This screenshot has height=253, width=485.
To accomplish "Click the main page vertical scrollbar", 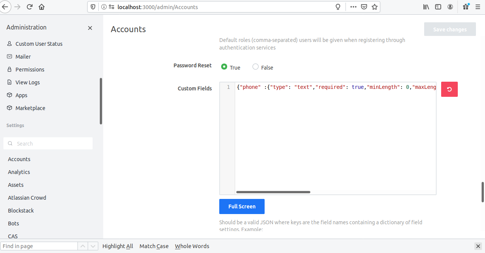I will (x=482, y=192).
